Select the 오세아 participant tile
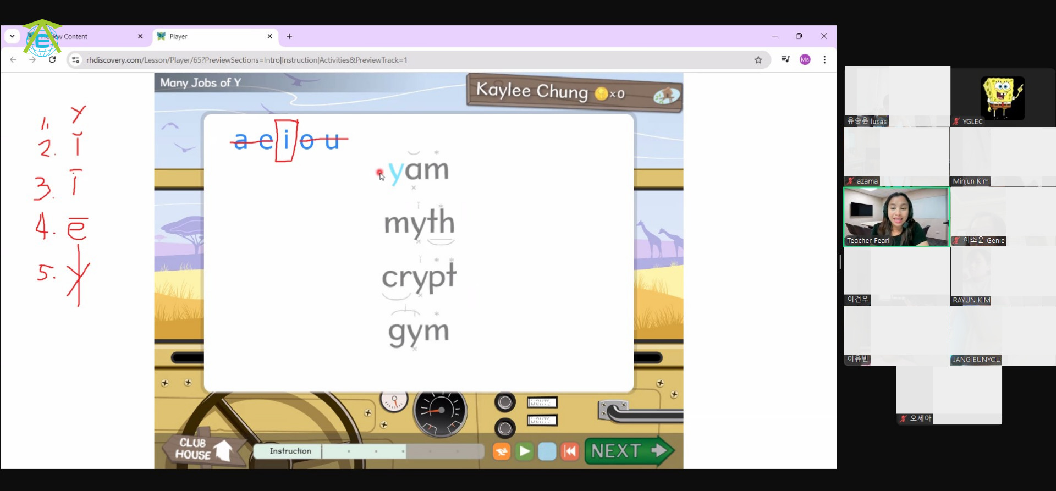 tap(949, 395)
